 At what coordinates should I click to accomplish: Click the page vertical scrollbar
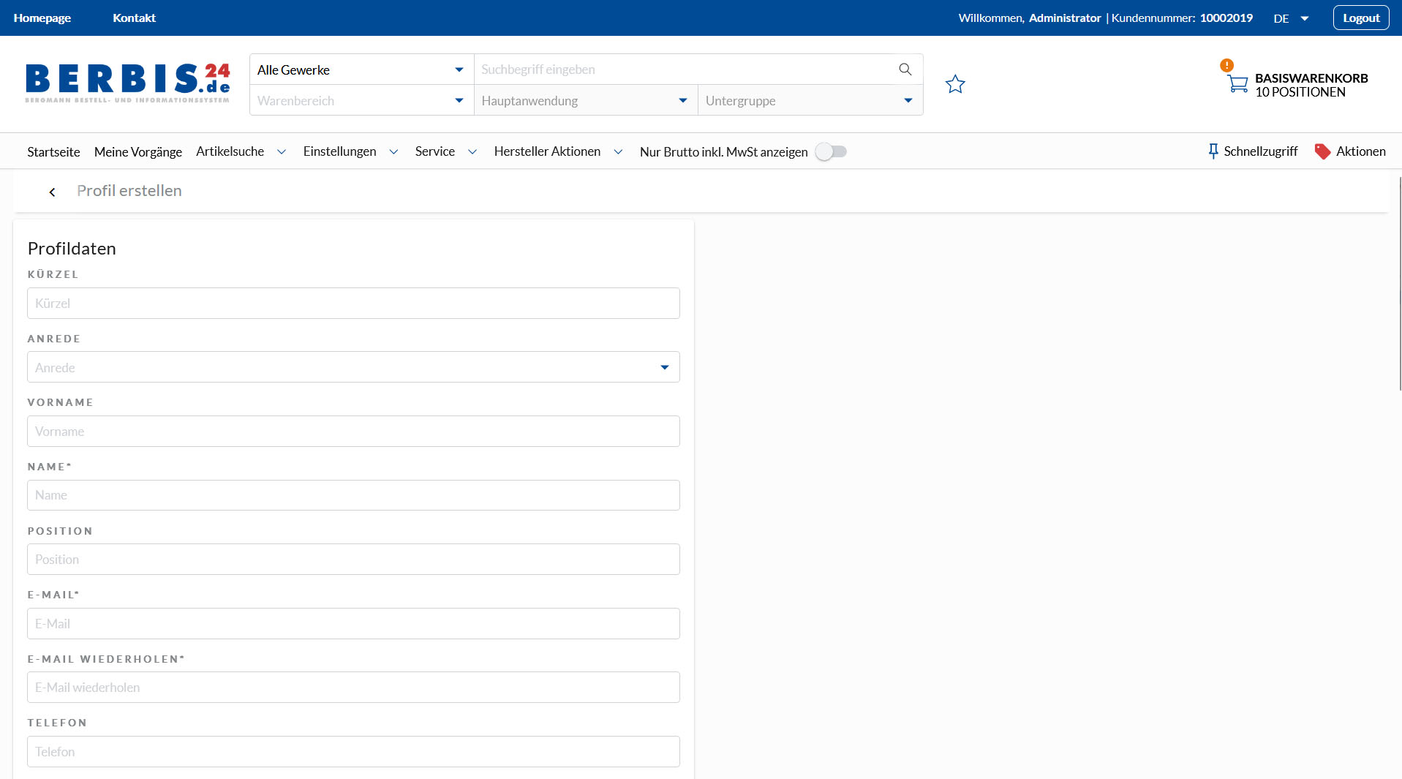[x=1400, y=284]
